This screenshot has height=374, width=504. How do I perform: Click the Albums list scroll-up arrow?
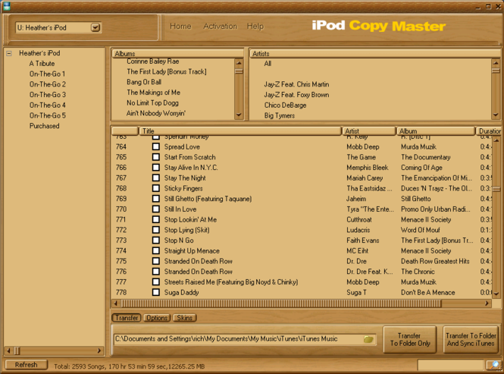[x=239, y=61]
